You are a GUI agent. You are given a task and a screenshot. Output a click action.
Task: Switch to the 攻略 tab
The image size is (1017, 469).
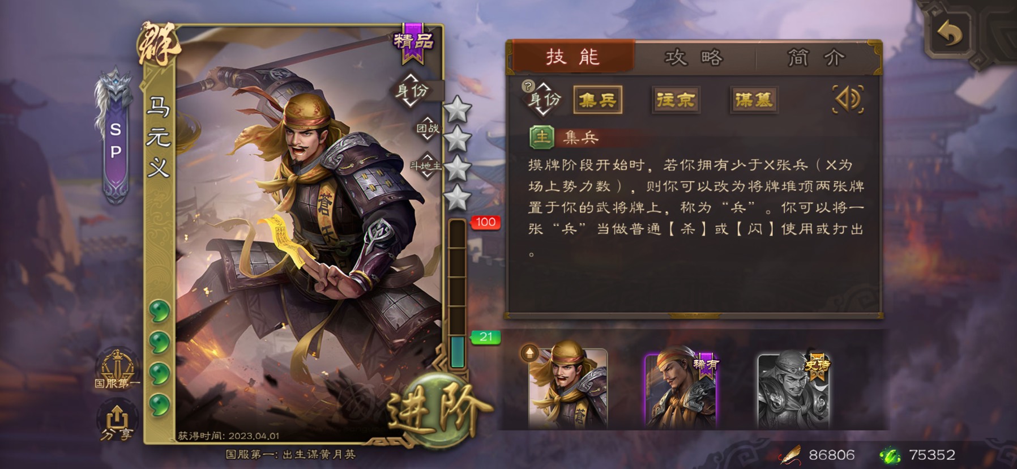pyautogui.click(x=694, y=57)
